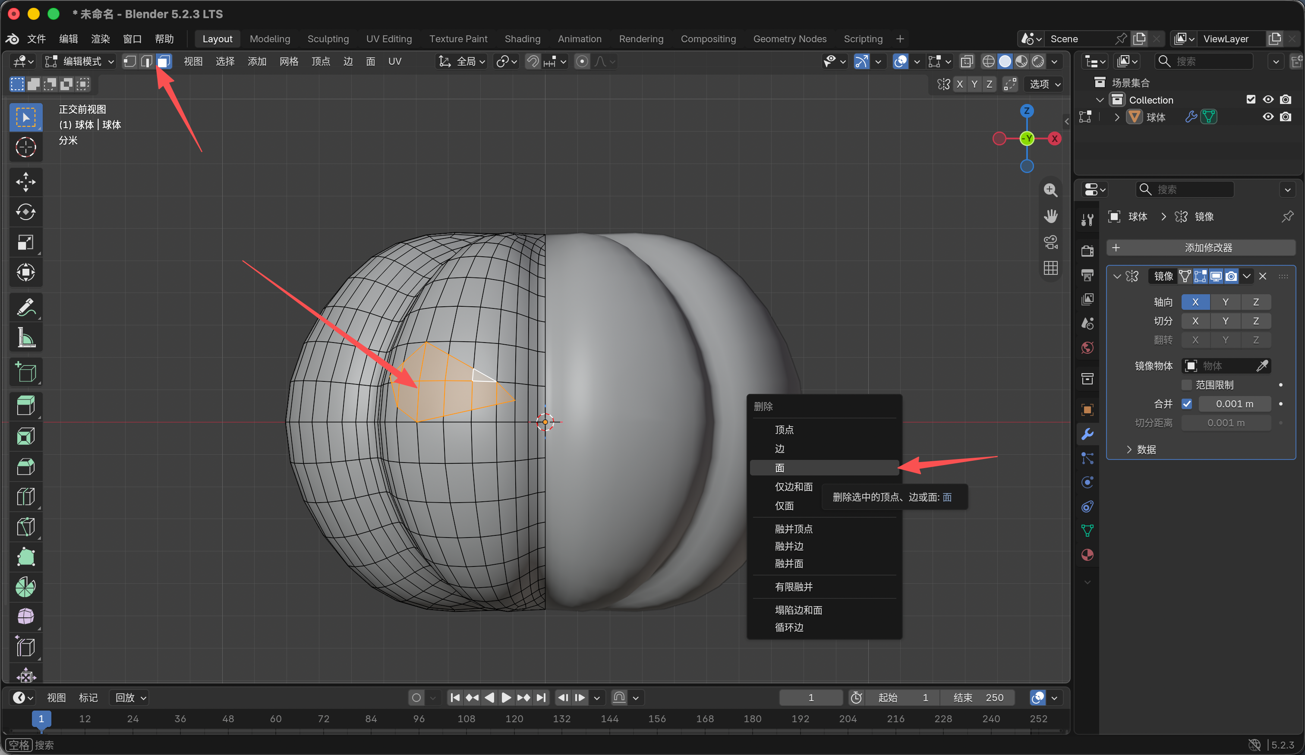The height and width of the screenshot is (755, 1305).
Task: Select the Scale tool
Action: coord(25,242)
